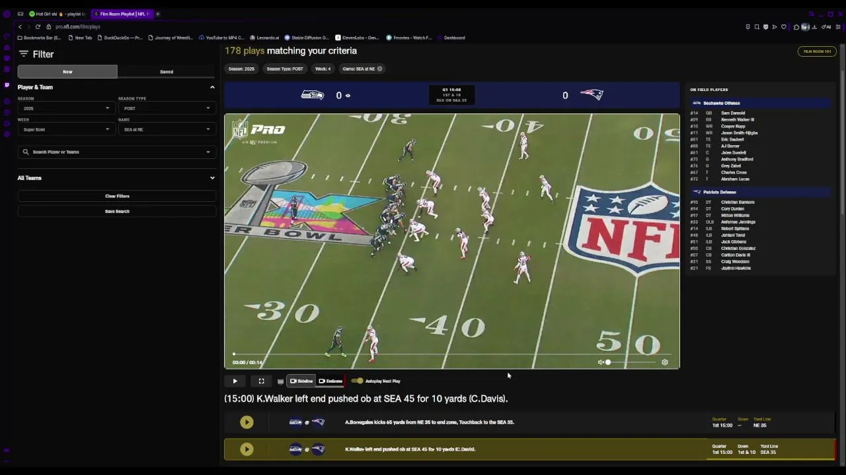This screenshot has width=846, height=475.
Task: Play the video with the play button below it
Action: pos(235,381)
